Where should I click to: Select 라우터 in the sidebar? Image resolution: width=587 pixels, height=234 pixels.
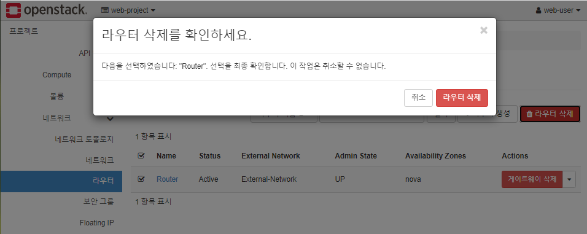61,181
